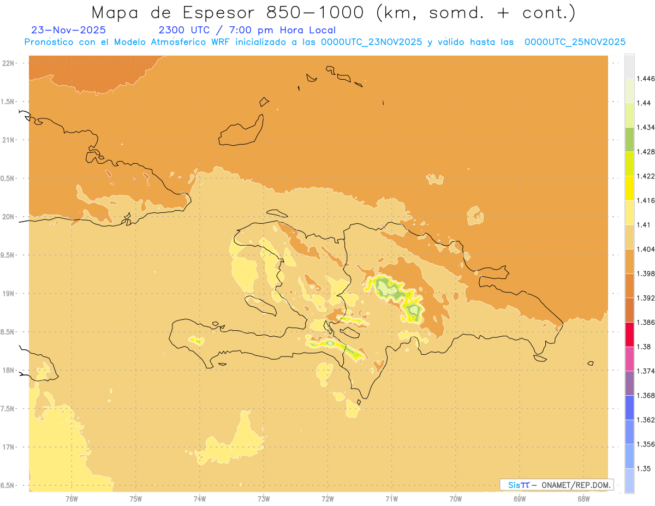Screen dimensions: 655x506
Task: Click the legend value '1.392'
Action: [646, 298]
